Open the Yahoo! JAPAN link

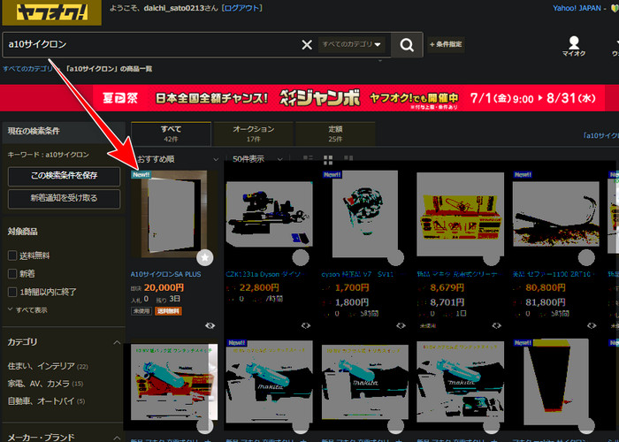577,8
